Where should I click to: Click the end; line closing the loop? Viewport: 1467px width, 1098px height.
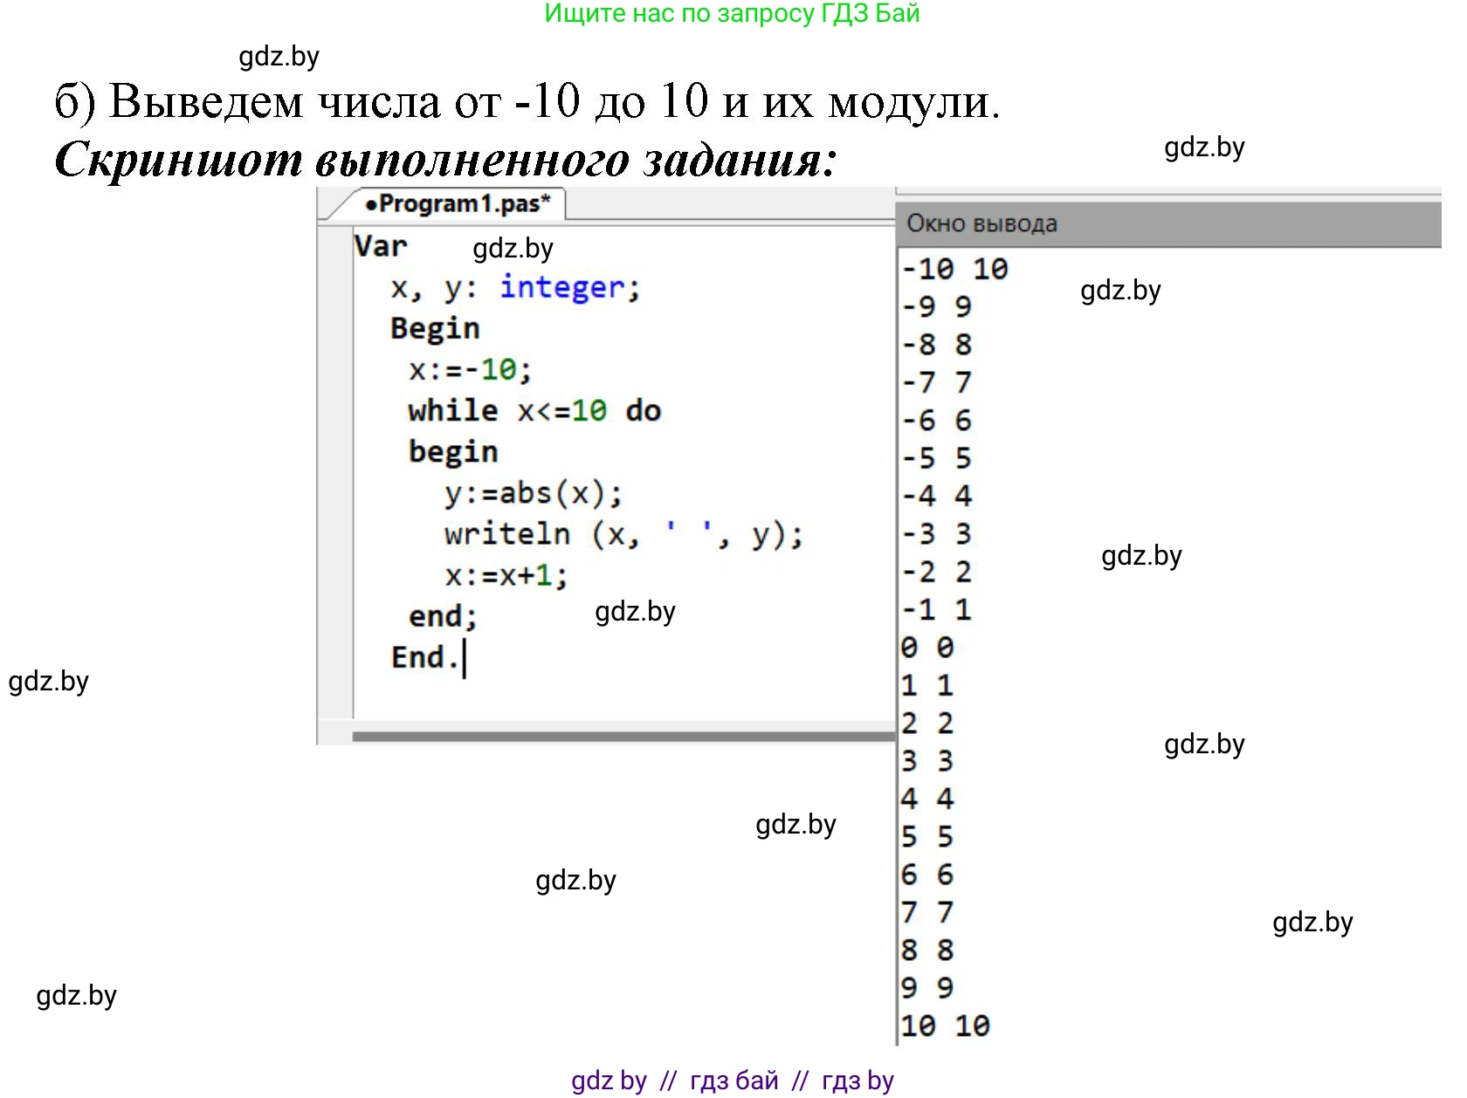tap(443, 617)
